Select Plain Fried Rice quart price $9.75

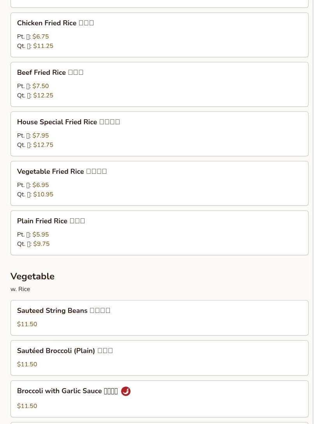point(41,244)
